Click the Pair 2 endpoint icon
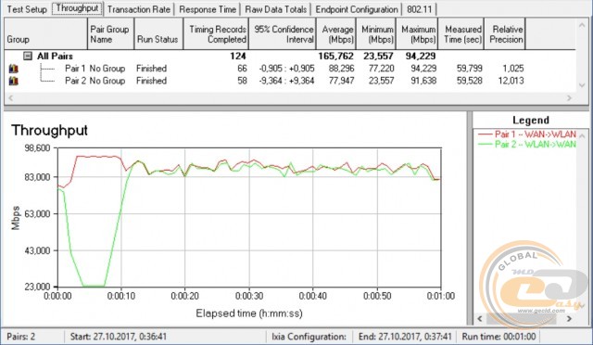 click(x=13, y=81)
